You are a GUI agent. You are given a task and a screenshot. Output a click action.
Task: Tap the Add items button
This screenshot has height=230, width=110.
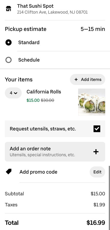87,80
